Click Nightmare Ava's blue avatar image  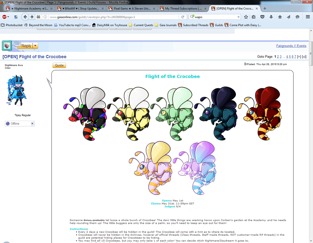point(16,90)
